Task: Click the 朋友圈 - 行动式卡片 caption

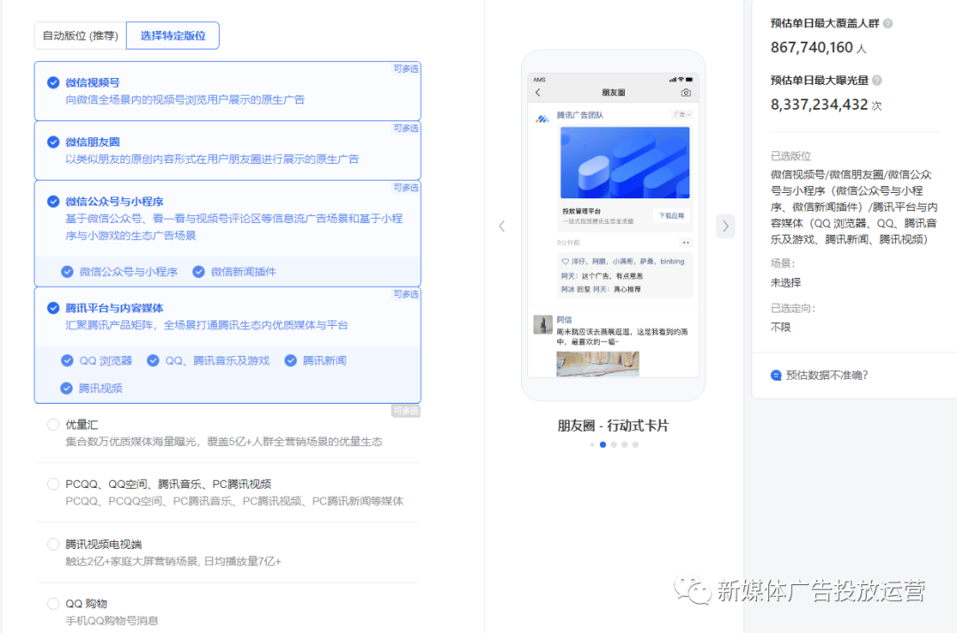Action: click(x=613, y=426)
